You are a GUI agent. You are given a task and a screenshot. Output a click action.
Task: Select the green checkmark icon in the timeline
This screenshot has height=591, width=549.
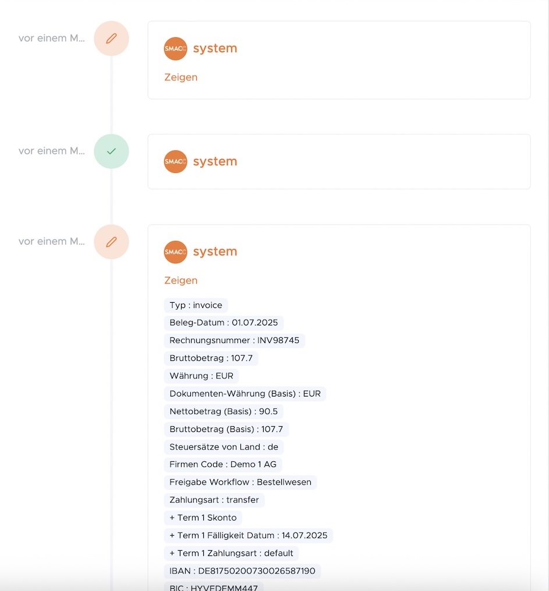click(111, 151)
